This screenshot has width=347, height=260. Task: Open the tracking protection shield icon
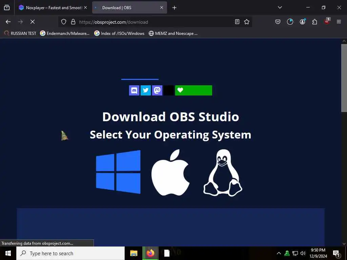(x=64, y=22)
